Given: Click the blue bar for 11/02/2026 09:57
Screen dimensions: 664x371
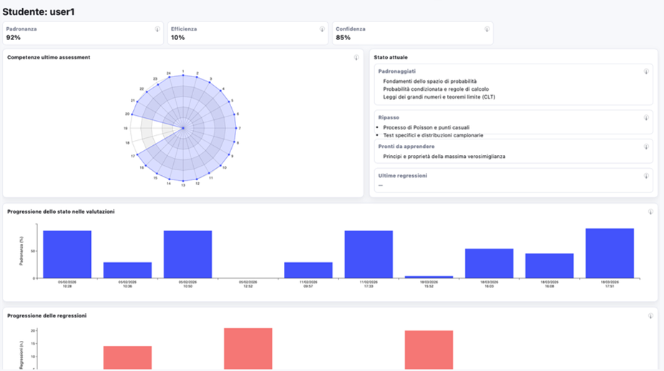Looking at the screenshot, I should 308,270.
